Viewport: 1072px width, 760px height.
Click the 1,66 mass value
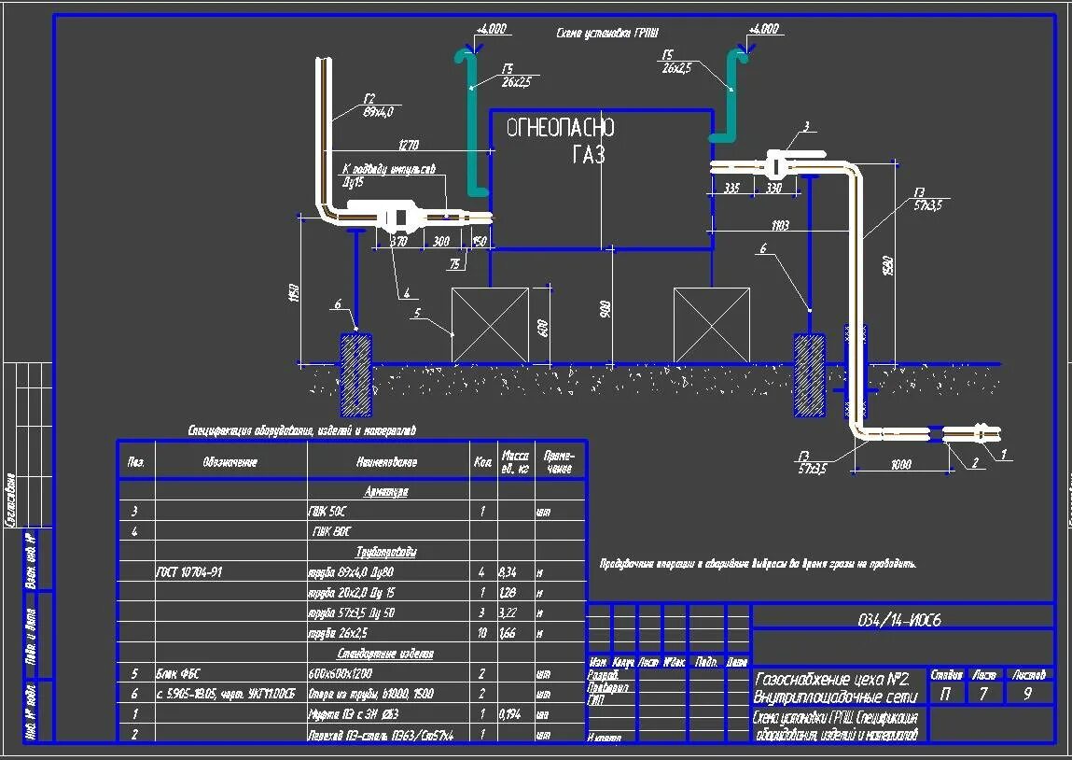(508, 633)
